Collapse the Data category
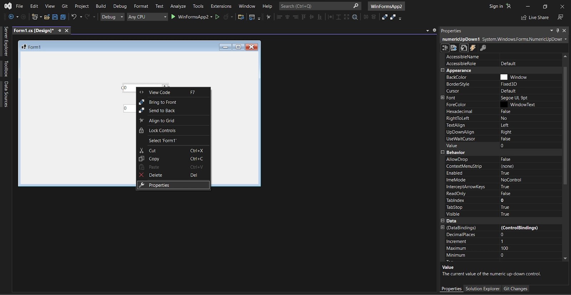571x295 pixels. click(x=443, y=221)
